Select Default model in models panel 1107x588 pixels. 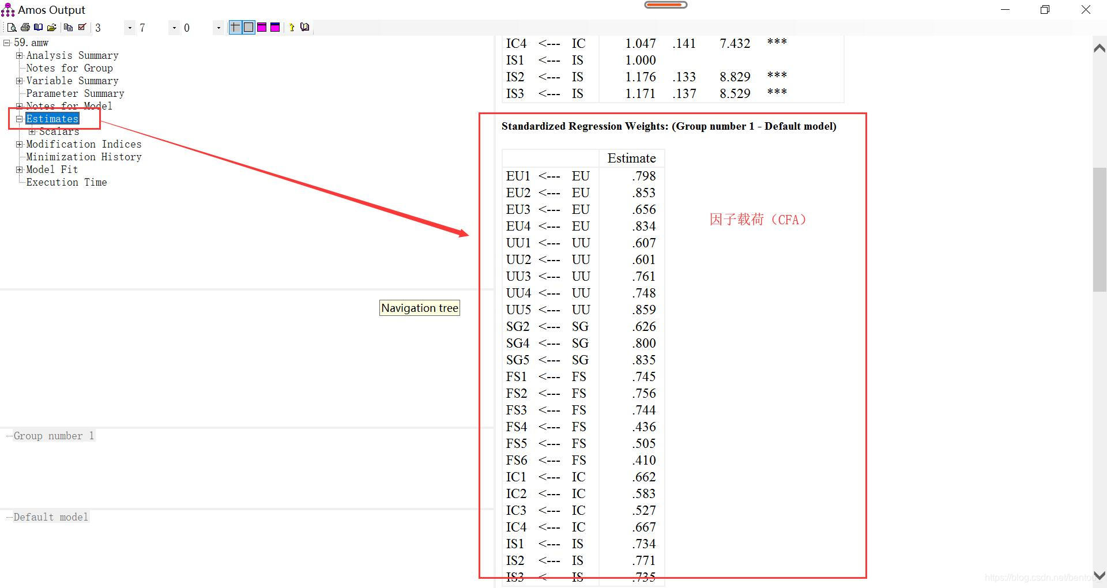click(x=51, y=517)
